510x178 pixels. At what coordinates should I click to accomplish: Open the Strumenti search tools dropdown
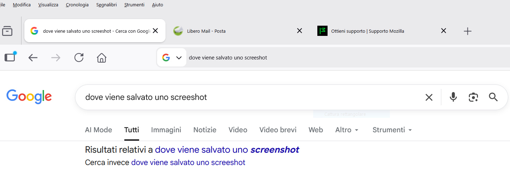(x=392, y=130)
